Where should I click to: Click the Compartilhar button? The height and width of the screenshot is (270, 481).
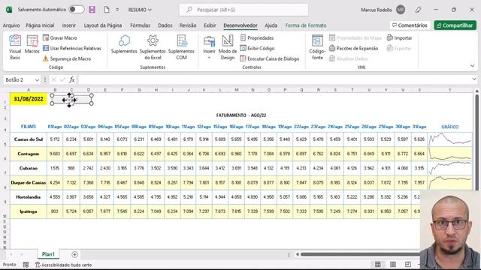coord(455,25)
